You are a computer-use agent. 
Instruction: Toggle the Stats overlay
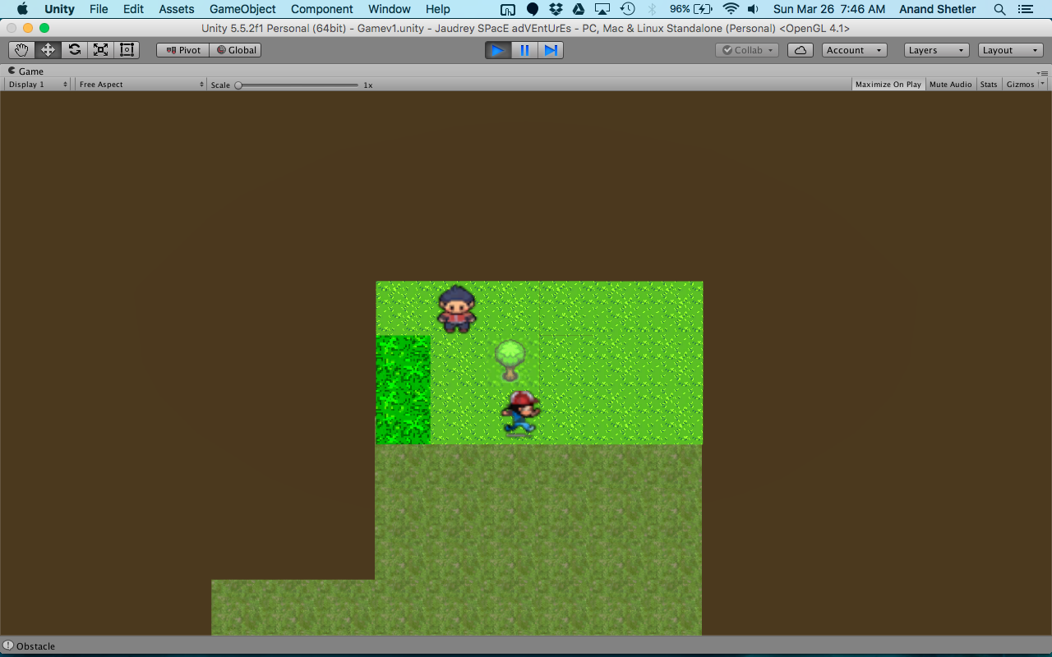click(989, 85)
